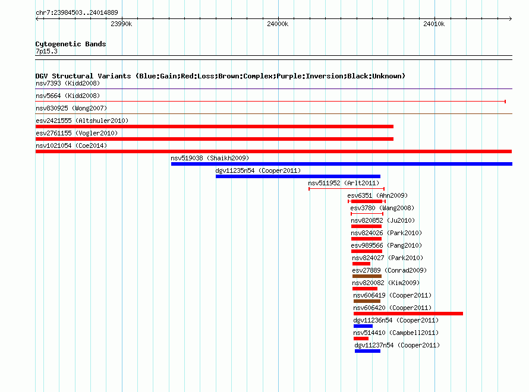Click the chr7:23984503..24014889 coordinate label
Image resolution: width=529 pixels, height=392 pixels.
(x=77, y=12)
